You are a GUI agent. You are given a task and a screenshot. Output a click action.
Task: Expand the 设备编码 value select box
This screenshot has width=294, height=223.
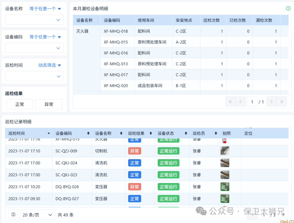34,48
